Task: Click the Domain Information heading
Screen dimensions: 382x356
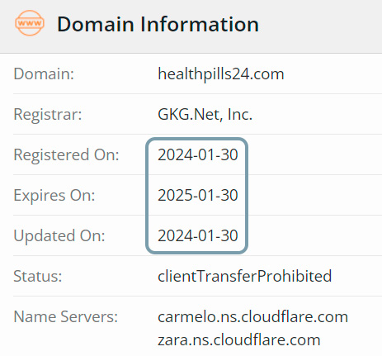Action: coord(158,24)
